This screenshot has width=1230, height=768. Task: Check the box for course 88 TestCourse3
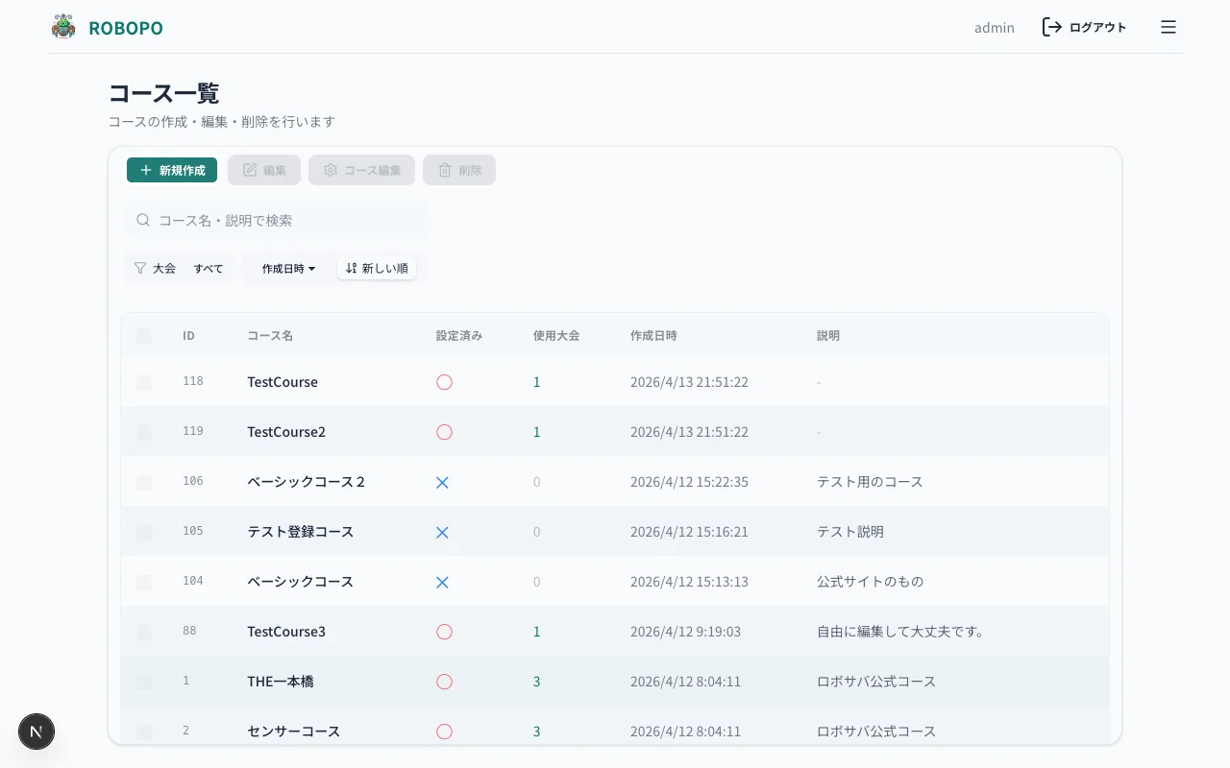pos(144,632)
